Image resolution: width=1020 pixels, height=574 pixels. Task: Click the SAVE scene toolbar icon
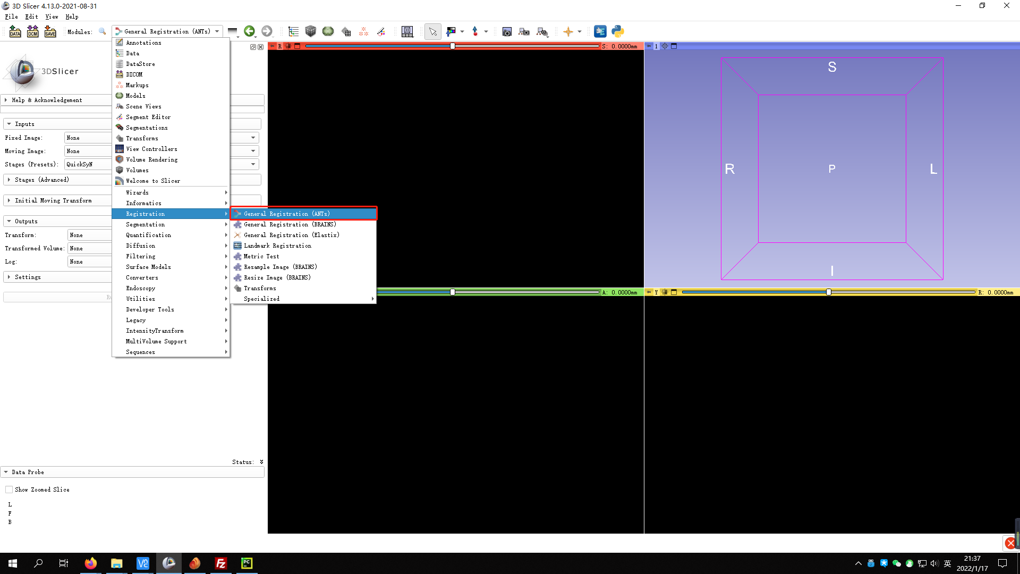pos(50,31)
